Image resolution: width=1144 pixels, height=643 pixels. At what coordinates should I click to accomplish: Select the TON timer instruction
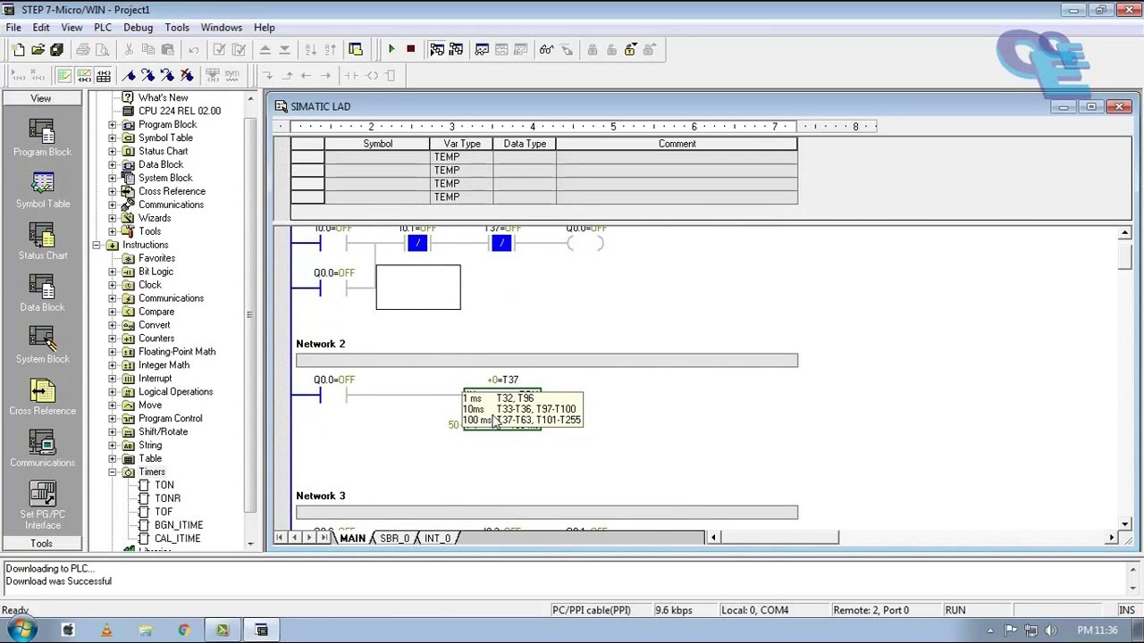[x=164, y=485]
